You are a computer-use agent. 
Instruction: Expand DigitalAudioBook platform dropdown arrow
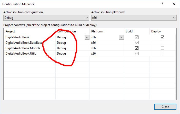(x=121, y=37)
